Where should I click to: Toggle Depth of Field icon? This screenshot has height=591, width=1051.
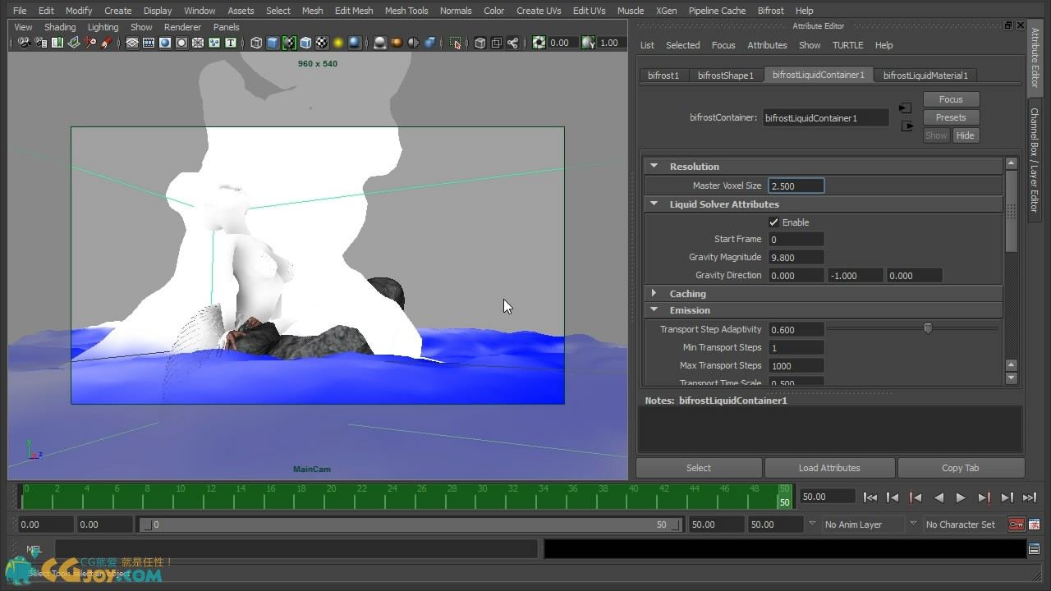coord(429,43)
